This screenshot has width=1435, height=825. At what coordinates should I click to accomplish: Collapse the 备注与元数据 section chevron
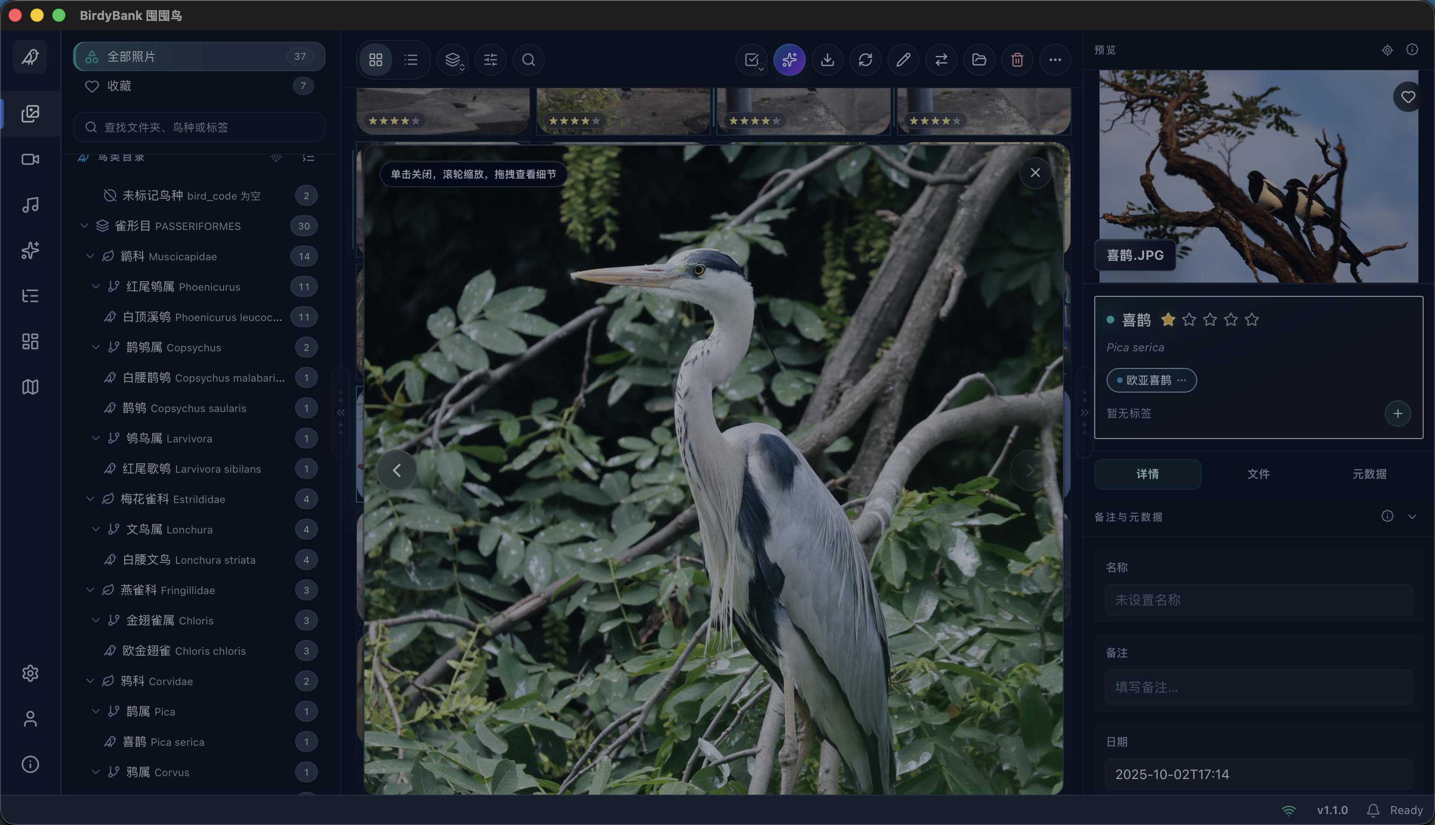1412,516
